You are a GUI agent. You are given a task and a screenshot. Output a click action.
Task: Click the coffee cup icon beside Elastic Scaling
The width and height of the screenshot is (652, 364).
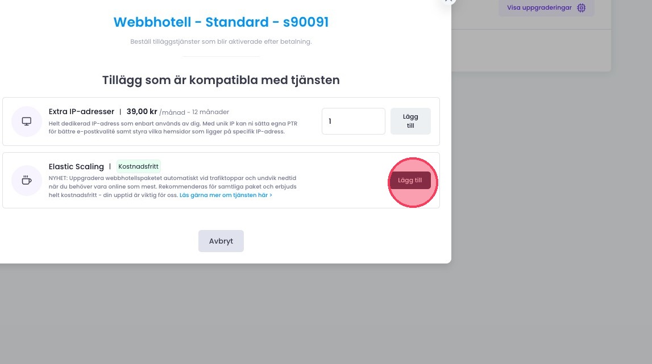(x=27, y=181)
